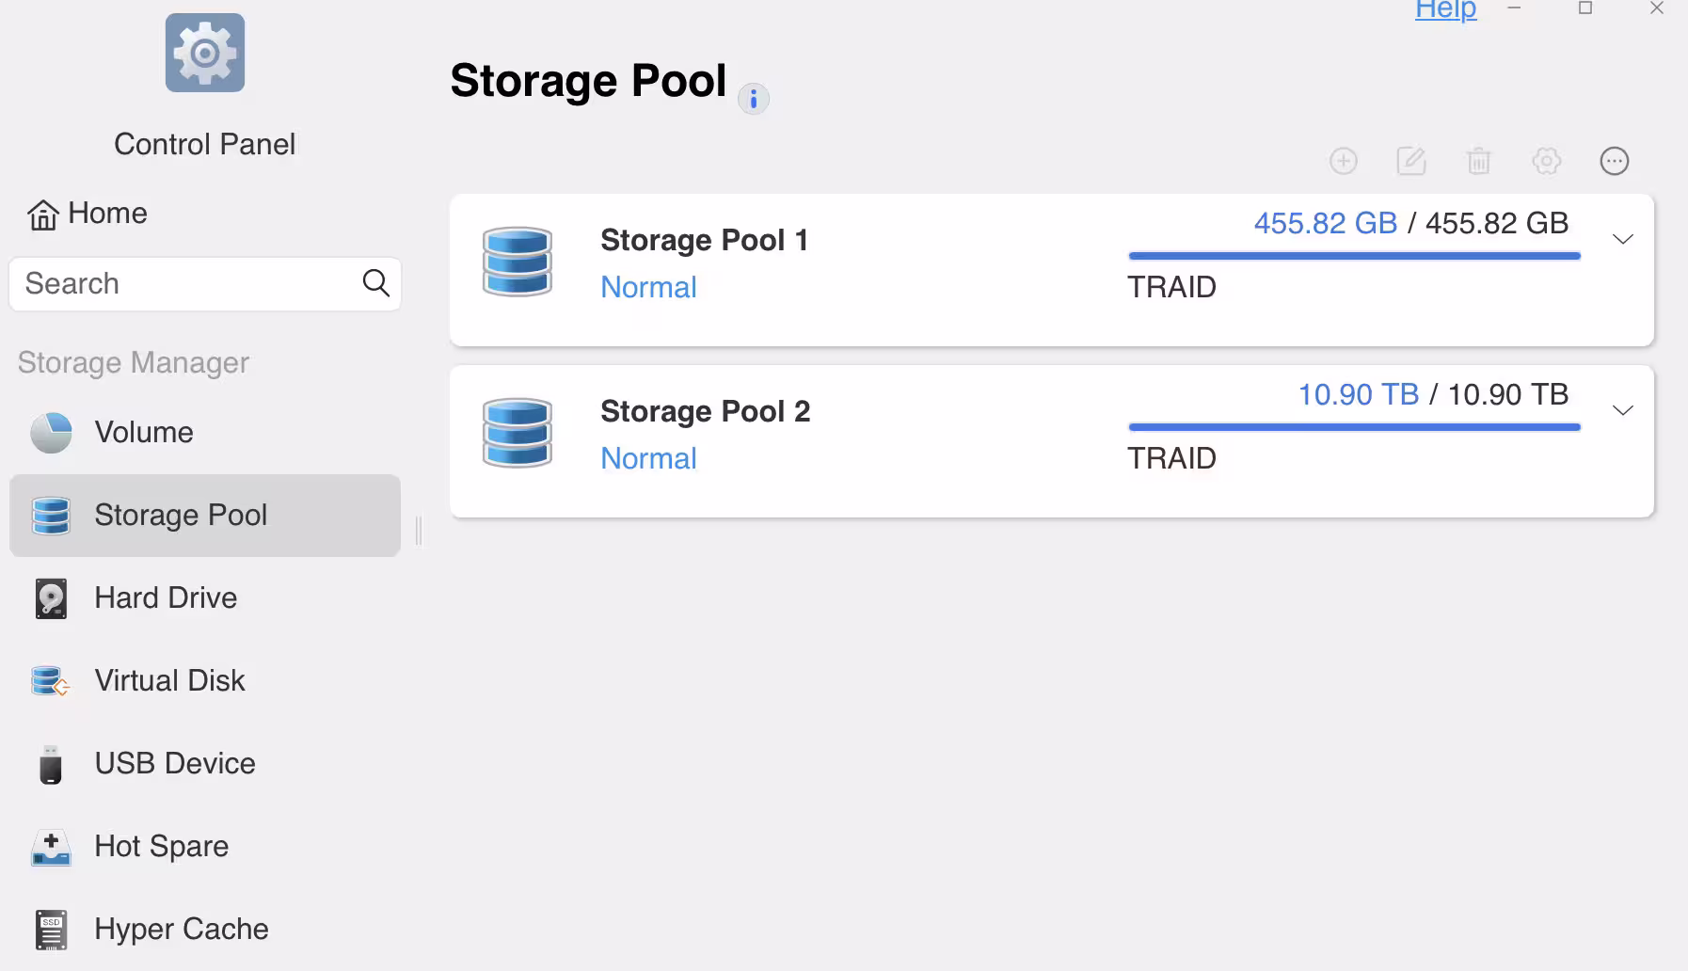
Task: Click the Storage Pool 1 database icon
Action: pos(517,262)
